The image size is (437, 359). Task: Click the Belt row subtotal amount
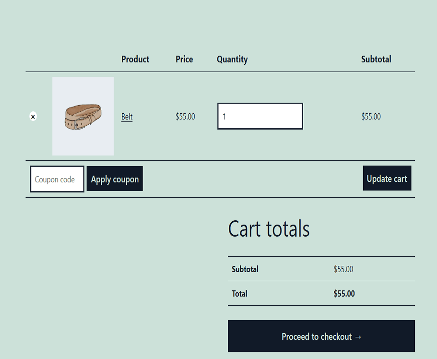[371, 116]
